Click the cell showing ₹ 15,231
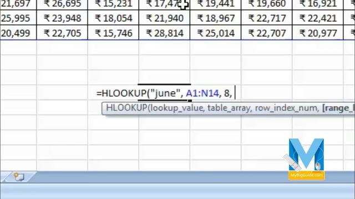Image resolution: width=355 pixels, height=199 pixels. (x=113, y=4)
